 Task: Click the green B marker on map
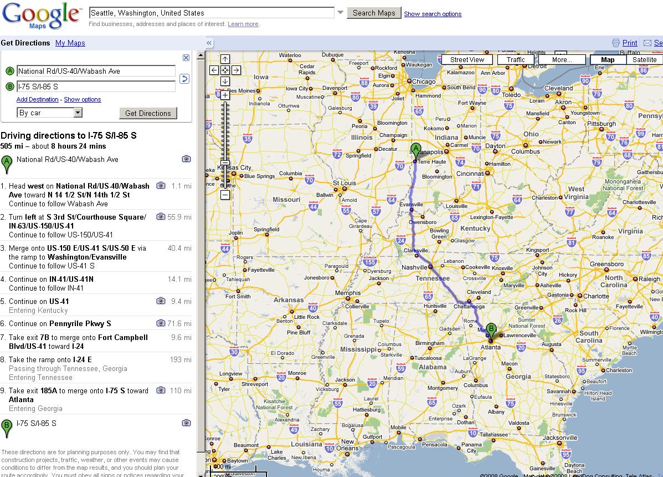[x=491, y=329]
